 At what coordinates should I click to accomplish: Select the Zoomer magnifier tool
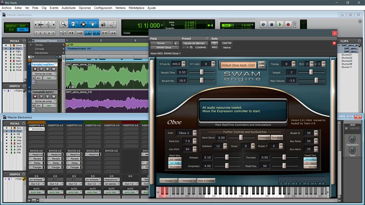pos(63,24)
